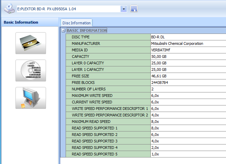226x164 pixels.
Task: Click the 4,0x value for descriptor 2
Action: click(x=155, y=115)
